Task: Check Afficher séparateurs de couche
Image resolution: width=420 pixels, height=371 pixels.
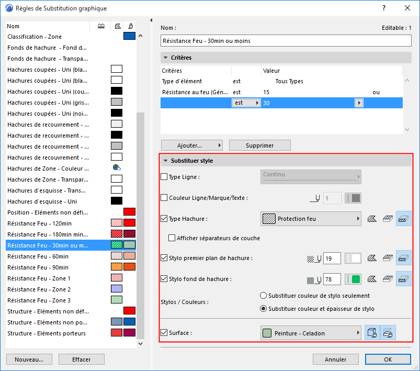Action: (172, 238)
